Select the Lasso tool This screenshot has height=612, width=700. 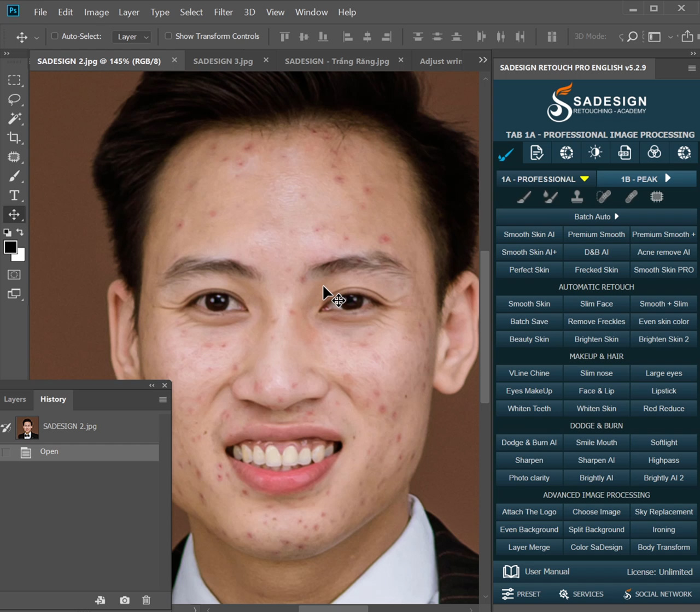coord(14,99)
